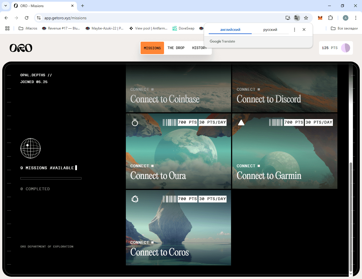The height and width of the screenshot is (279, 362).
Task: Click the missions progress bar
Action: [x=51, y=178]
